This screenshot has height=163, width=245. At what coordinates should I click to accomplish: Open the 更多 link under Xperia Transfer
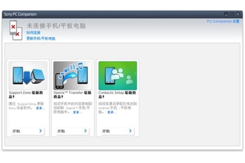click(77, 112)
